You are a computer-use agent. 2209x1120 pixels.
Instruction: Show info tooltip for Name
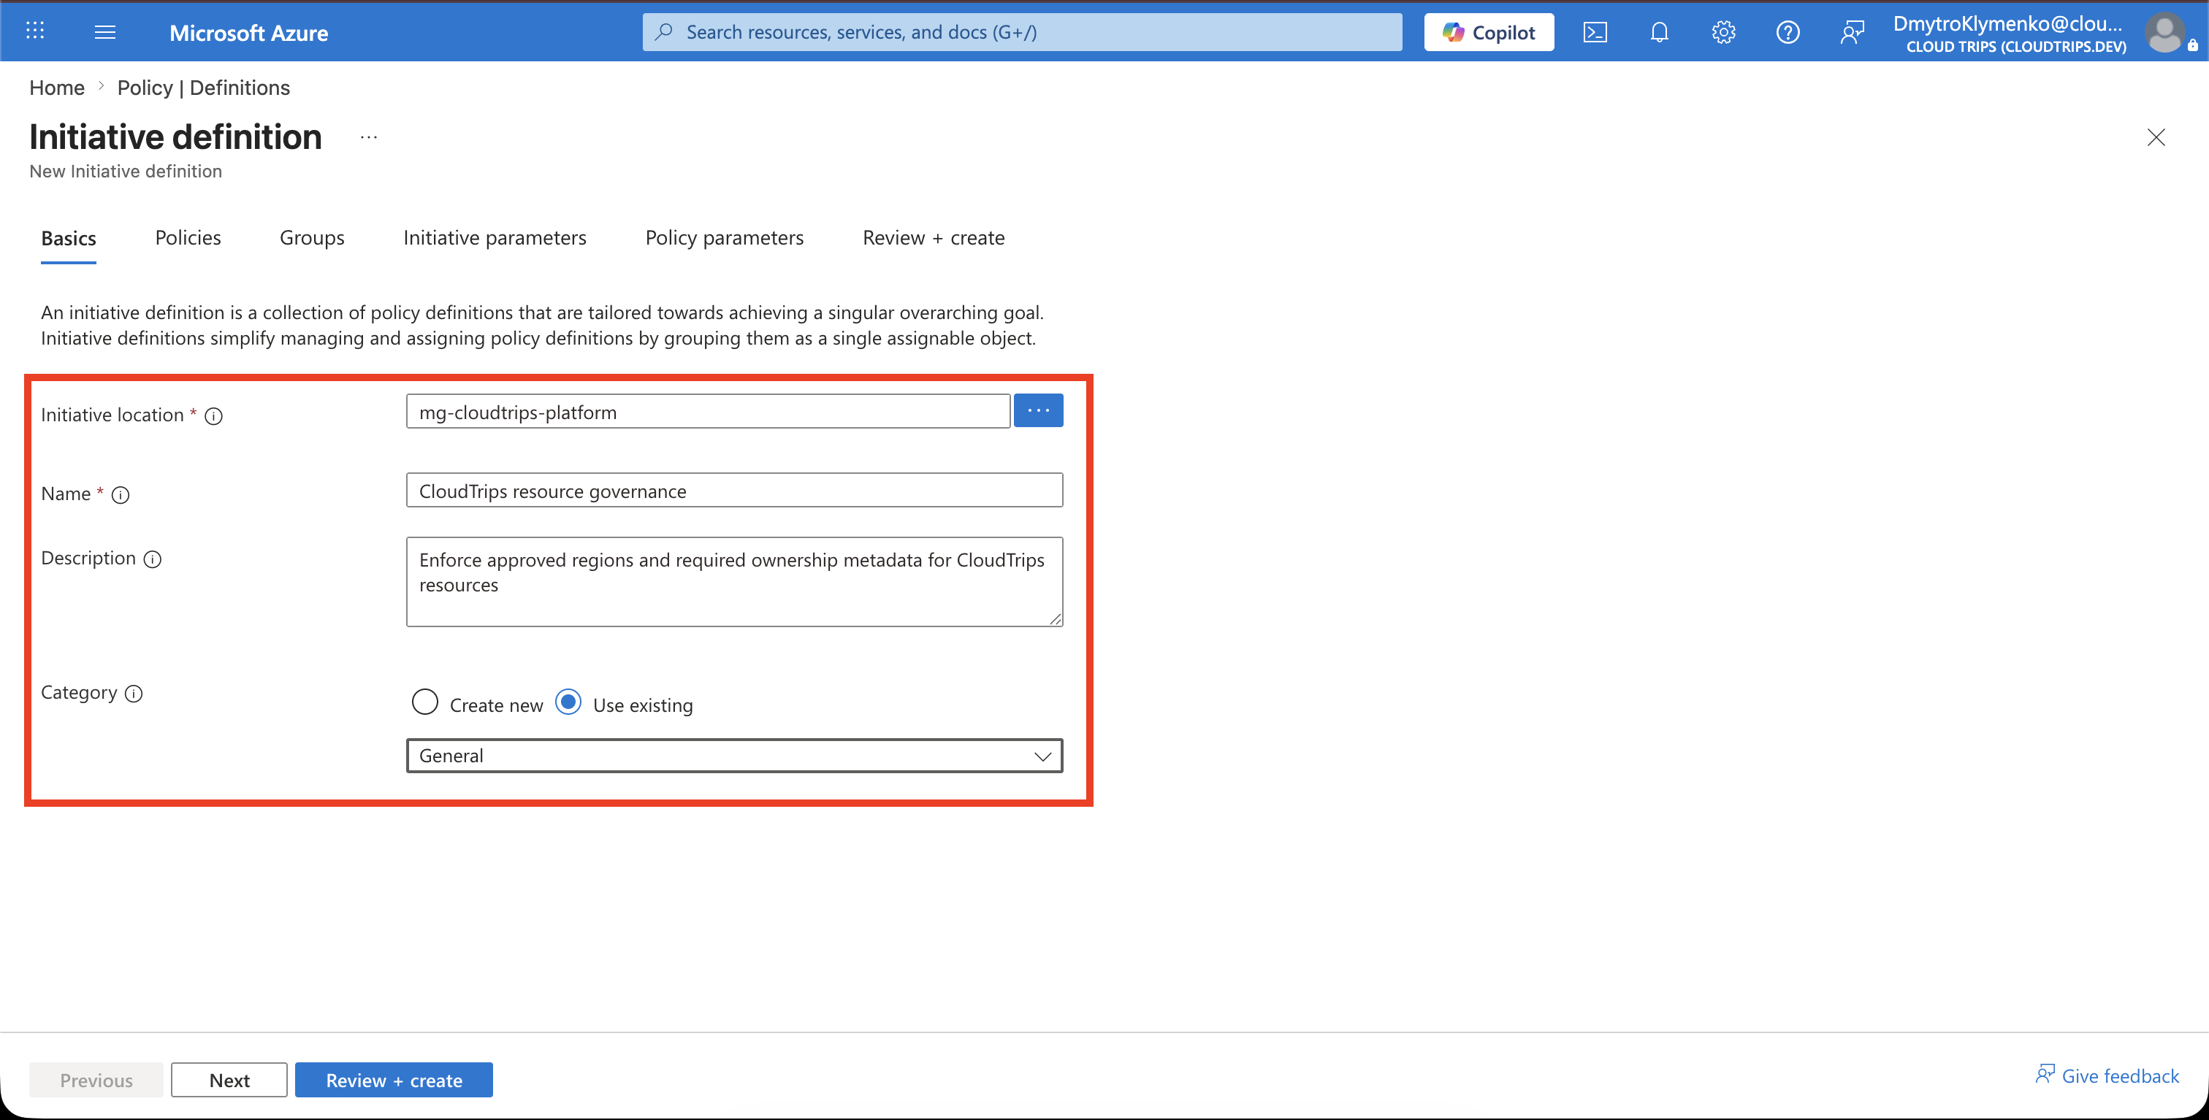pyautogui.click(x=121, y=495)
